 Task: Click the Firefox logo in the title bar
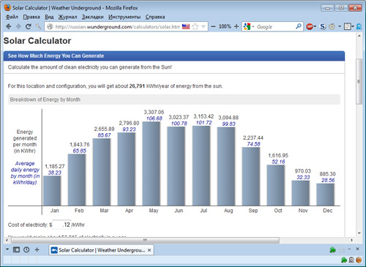click(7, 7)
